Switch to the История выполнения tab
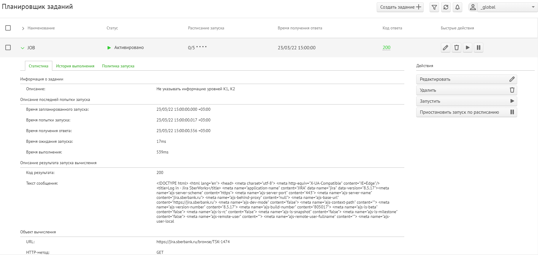 75,66
